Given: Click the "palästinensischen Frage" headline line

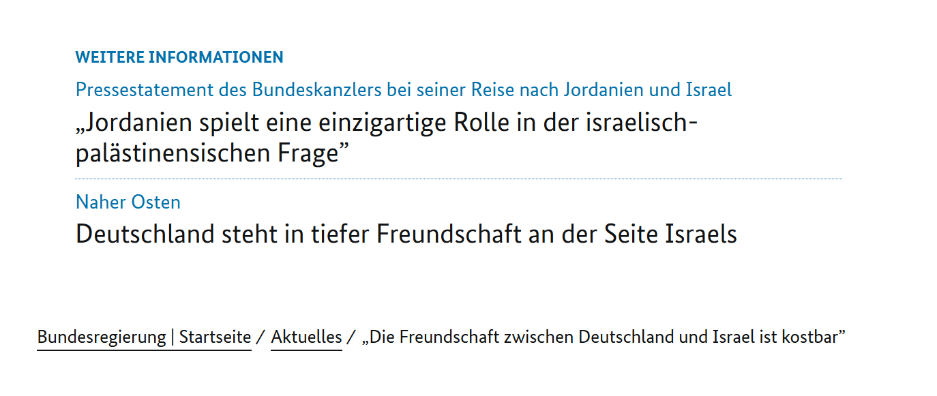Looking at the screenshot, I should (x=207, y=154).
